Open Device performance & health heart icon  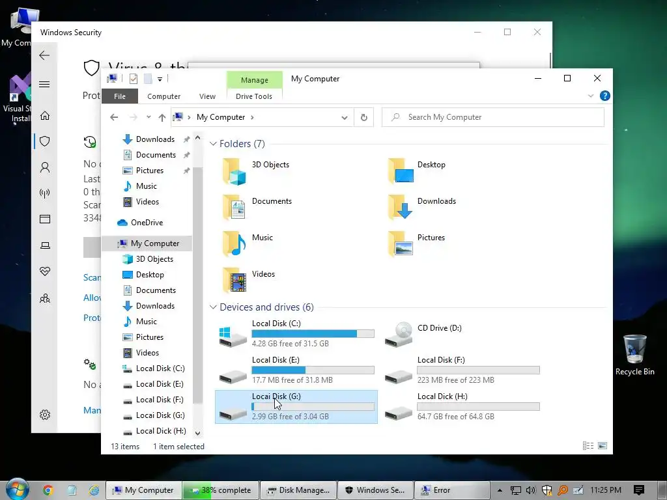(x=45, y=271)
